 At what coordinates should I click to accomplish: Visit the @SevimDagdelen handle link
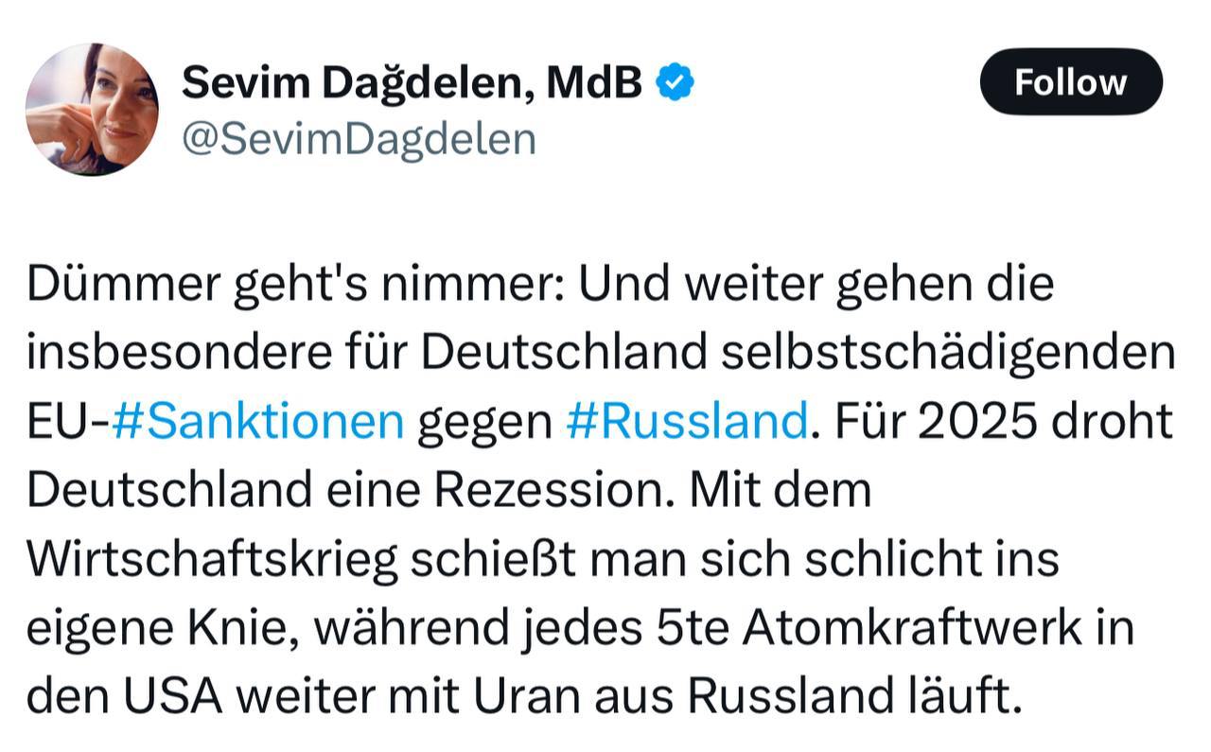point(359,139)
